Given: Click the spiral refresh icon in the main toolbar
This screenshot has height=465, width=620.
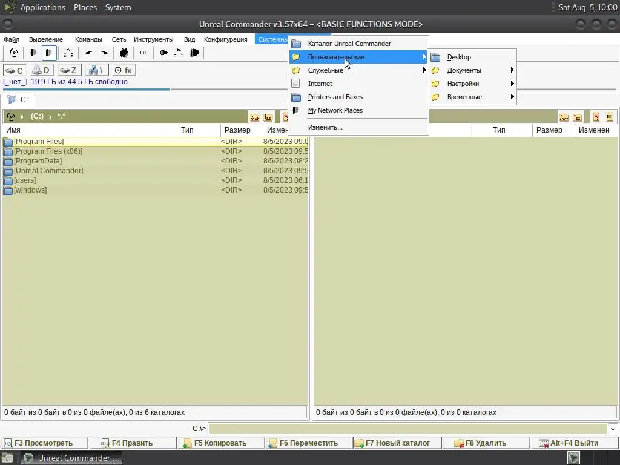Looking at the screenshot, I should [x=14, y=53].
